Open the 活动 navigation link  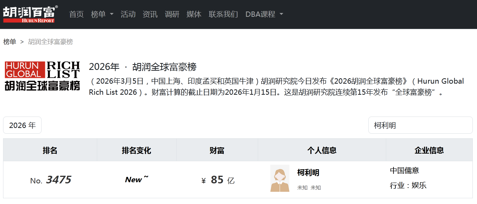tap(128, 14)
